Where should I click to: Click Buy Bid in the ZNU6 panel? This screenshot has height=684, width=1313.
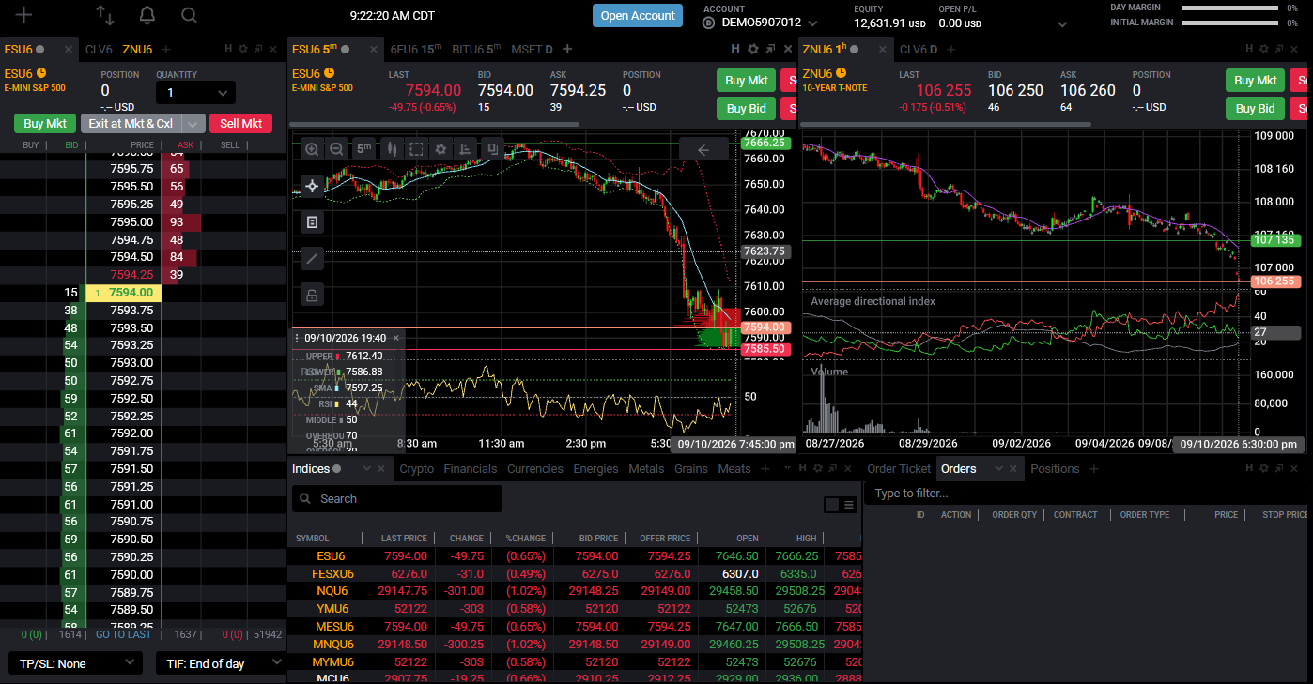pos(1255,108)
